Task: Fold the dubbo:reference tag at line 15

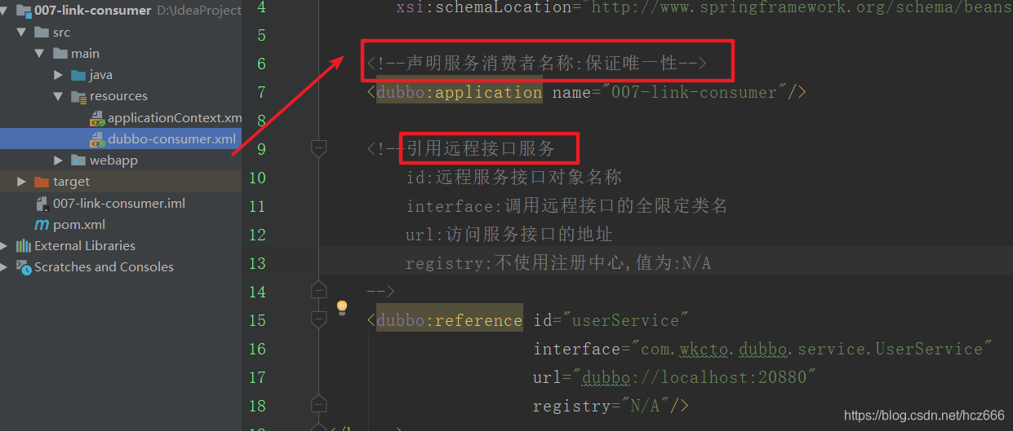Action: [x=319, y=319]
